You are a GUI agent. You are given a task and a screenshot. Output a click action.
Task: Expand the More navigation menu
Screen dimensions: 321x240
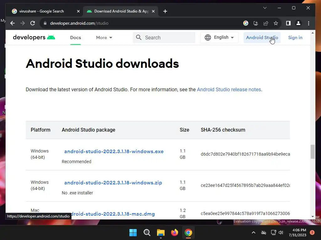[104, 37]
